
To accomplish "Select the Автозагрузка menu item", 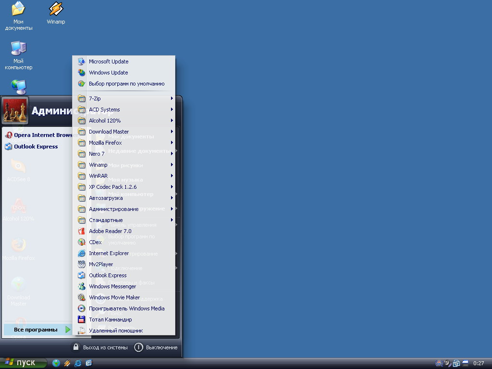I will (x=123, y=198).
